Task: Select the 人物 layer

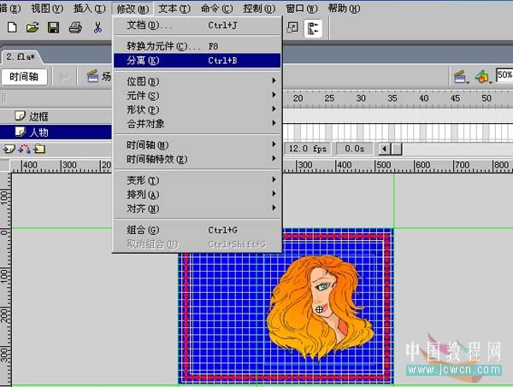Action: 56,132
